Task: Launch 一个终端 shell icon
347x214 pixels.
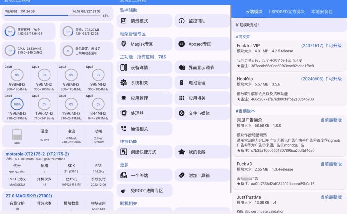Action: point(123,175)
